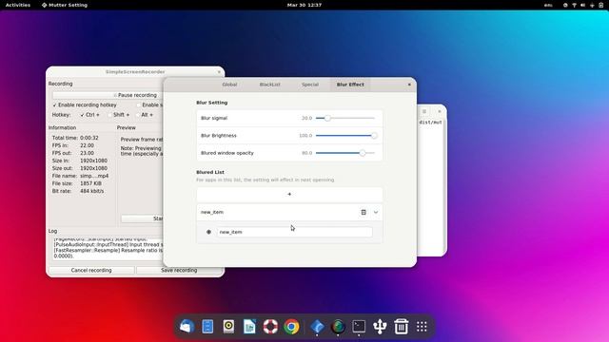Open the clock calendar Mar 30

(304, 5)
